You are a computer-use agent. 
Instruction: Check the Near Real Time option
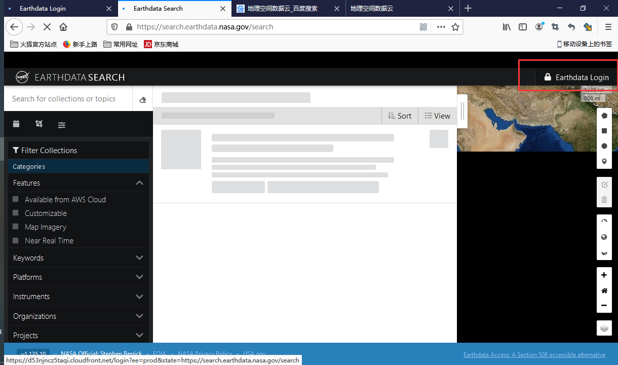[x=16, y=240]
